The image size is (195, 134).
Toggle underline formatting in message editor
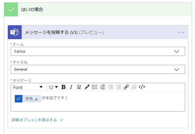point(79,87)
